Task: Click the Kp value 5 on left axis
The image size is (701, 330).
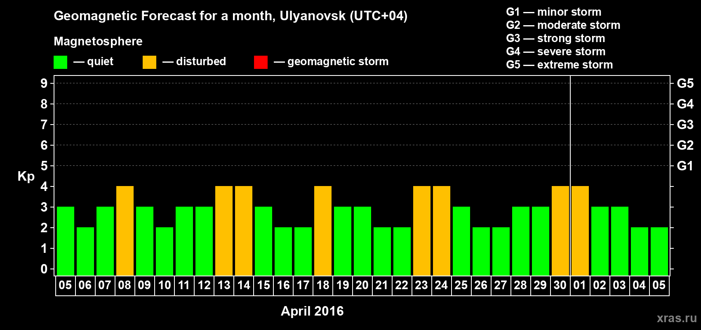Action: coord(44,166)
